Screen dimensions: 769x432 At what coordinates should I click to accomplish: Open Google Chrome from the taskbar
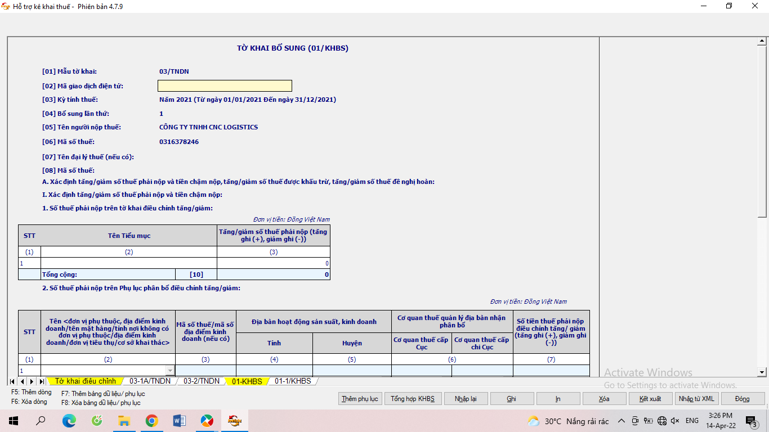pos(151,421)
